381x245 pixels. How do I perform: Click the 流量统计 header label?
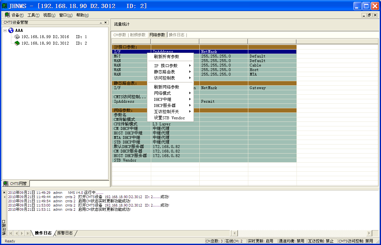(x=122, y=24)
